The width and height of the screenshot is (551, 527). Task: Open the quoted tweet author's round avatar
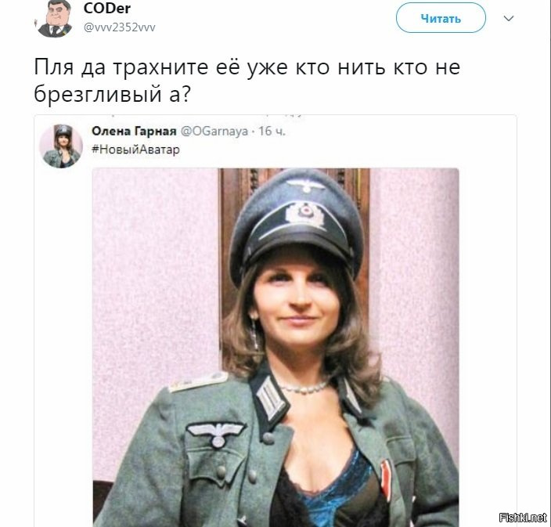point(61,146)
